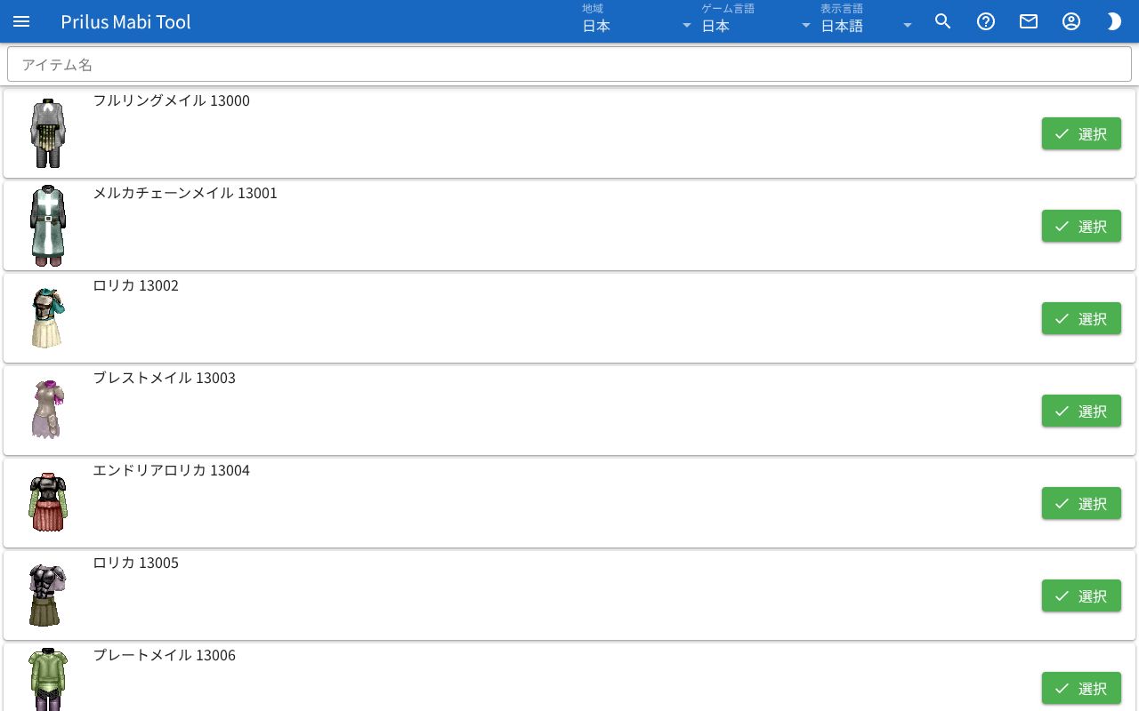Open the hamburger navigation menu
Image resolution: width=1139 pixels, height=711 pixels.
coord(21,21)
